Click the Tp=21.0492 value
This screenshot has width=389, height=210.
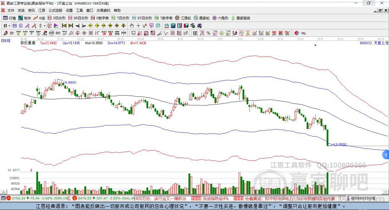48,43
